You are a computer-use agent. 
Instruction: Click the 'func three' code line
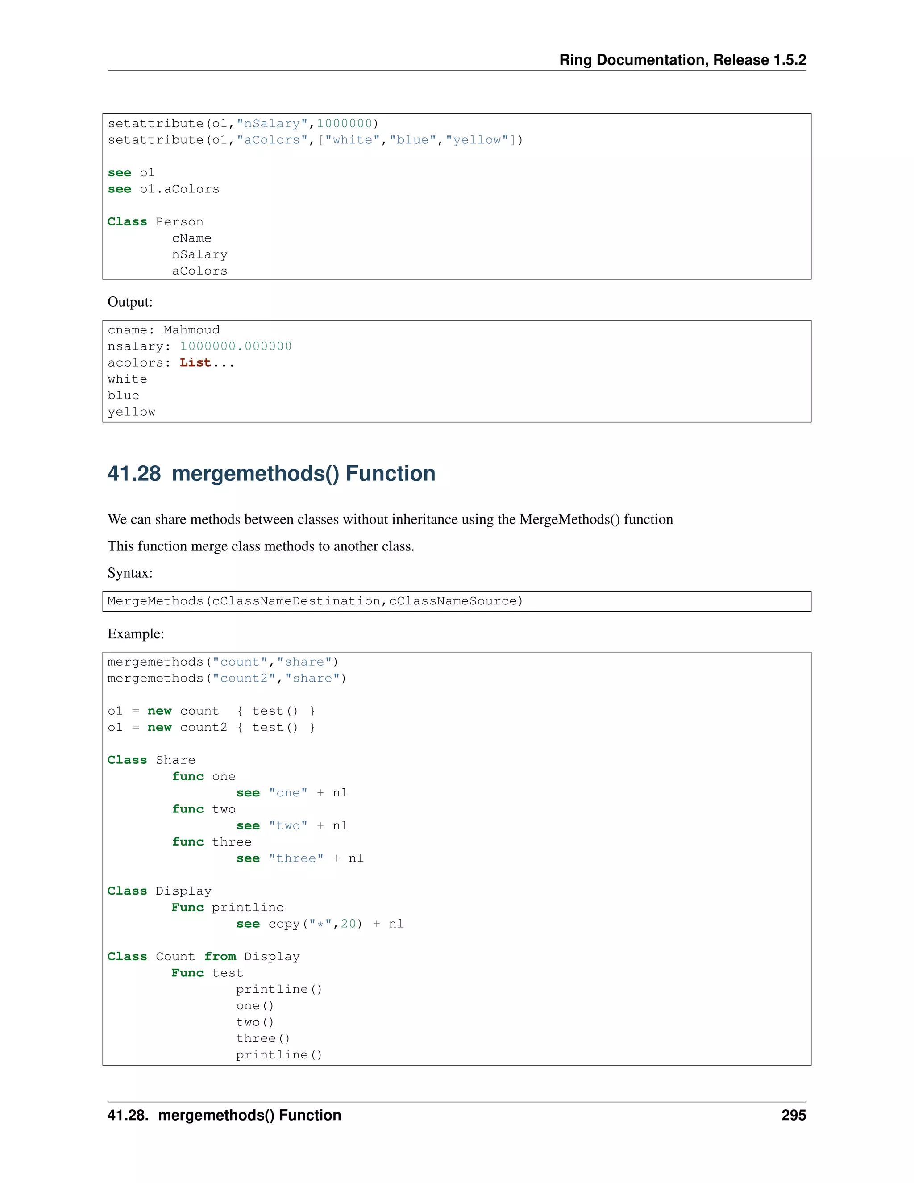click(212, 842)
